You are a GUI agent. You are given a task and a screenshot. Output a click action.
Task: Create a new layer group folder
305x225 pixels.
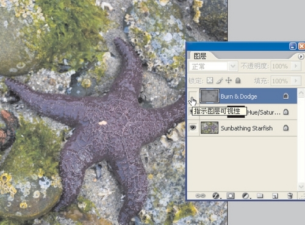[x=260, y=196]
